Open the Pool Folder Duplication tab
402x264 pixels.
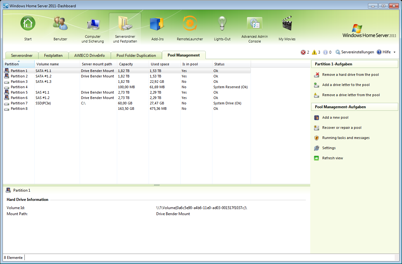136,56
